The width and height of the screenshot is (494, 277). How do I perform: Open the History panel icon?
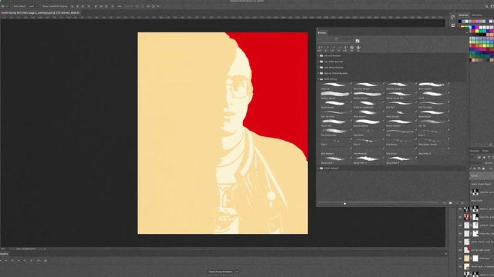pos(453,17)
